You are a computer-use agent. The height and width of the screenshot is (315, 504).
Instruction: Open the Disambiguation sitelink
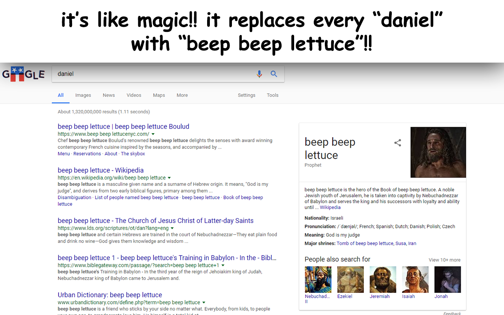point(74,197)
